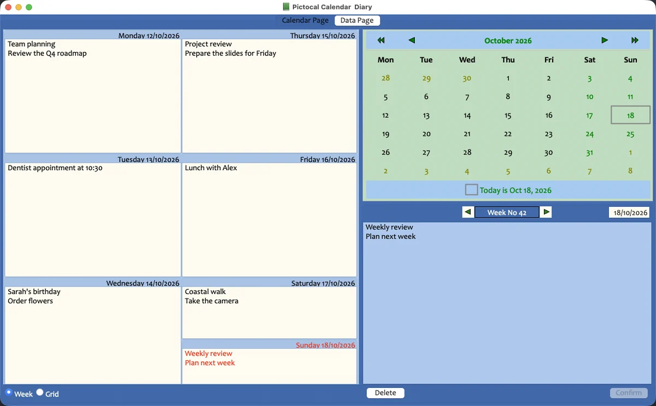
Task: Go to previous week arrow beside Week No 42
Action: tap(468, 212)
